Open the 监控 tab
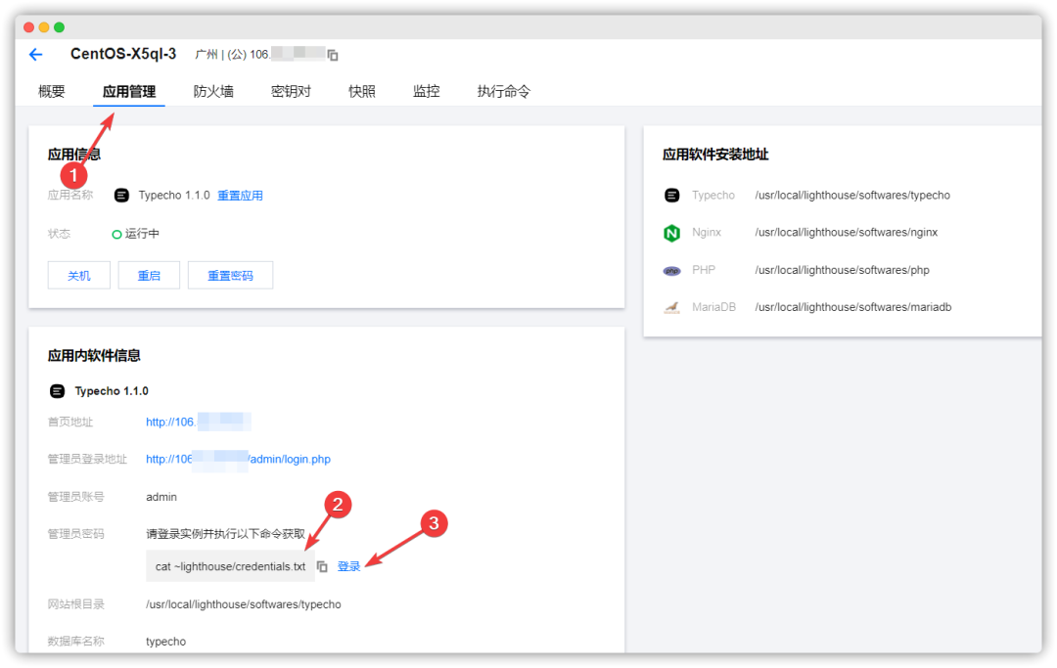Viewport: 1057px width, 668px height. click(x=426, y=92)
